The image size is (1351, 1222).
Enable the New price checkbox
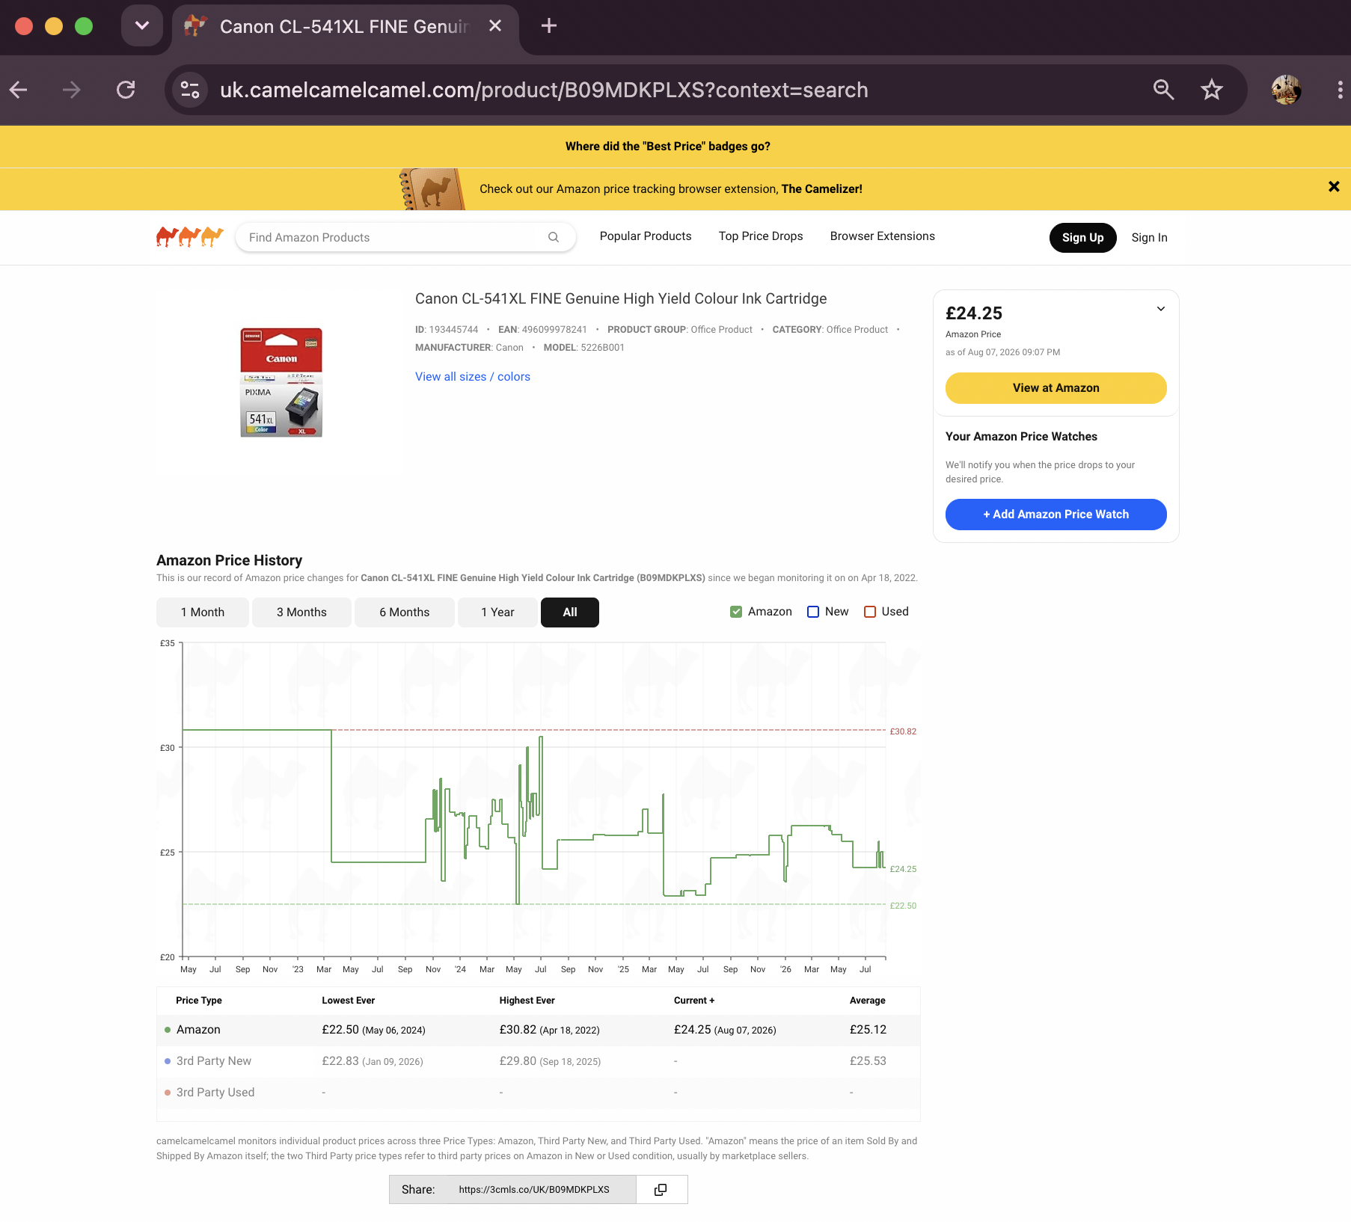pyautogui.click(x=813, y=612)
